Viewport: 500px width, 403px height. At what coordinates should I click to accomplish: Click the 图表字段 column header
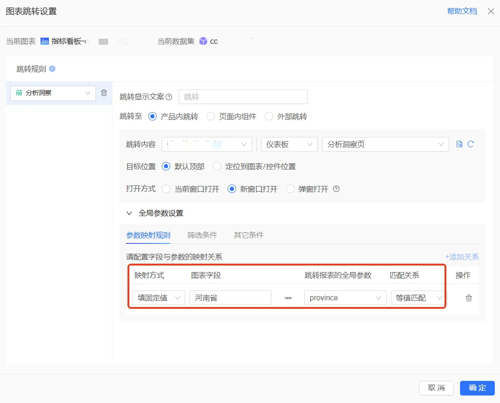(206, 275)
